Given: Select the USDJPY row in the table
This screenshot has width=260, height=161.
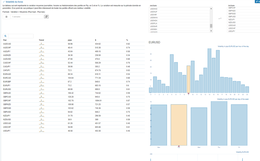Looking at the screenshot, I should [x=74, y=131].
